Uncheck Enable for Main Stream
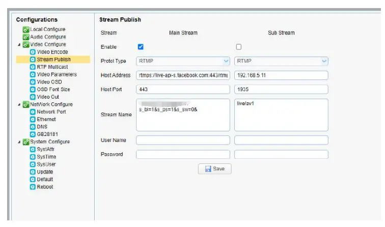The width and height of the screenshot is (385, 227). pyautogui.click(x=141, y=47)
